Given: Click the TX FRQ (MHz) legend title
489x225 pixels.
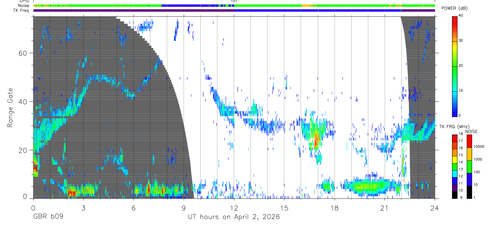Looking at the screenshot, I should coord(454,127).
